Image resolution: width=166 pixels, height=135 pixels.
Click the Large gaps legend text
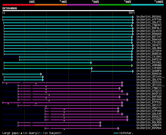pos(32,133)
